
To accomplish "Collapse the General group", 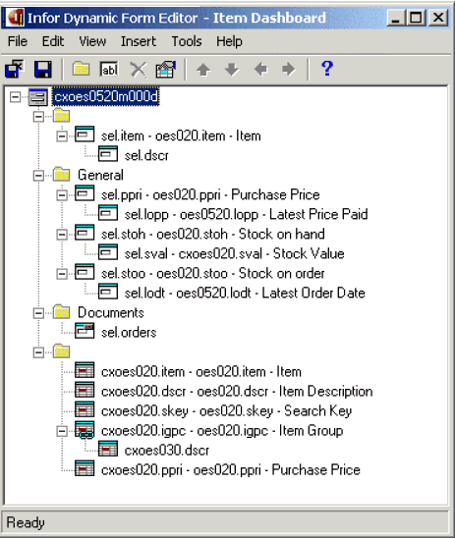I will [38, 176].
